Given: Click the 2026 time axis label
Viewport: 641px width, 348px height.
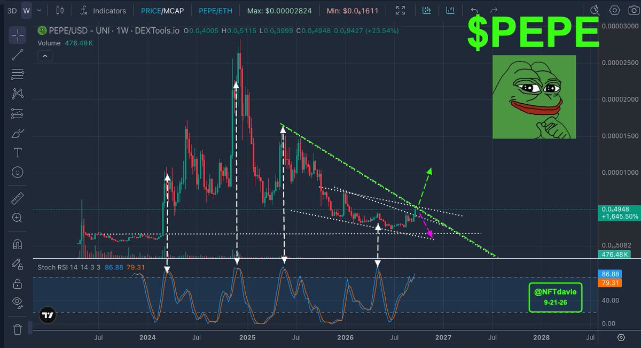Looking at the screenshot, I should [x=346, y=337].
